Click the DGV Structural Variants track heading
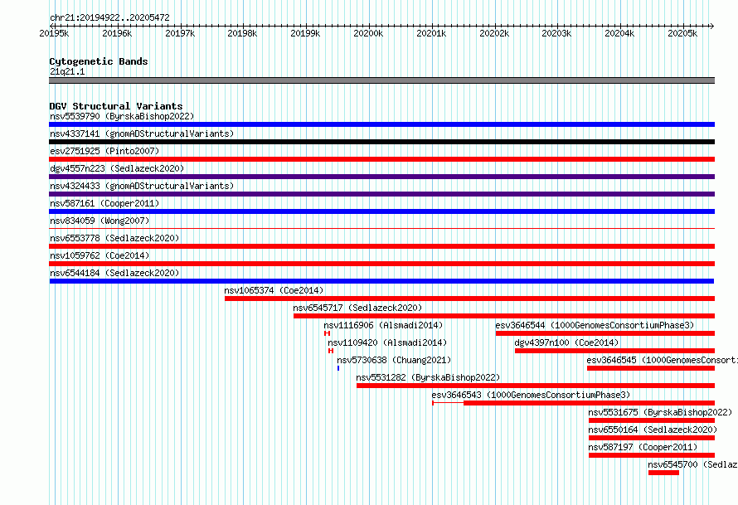Viewport: 738px width, 505px height. pyautogui.click(x=116, y=106)
